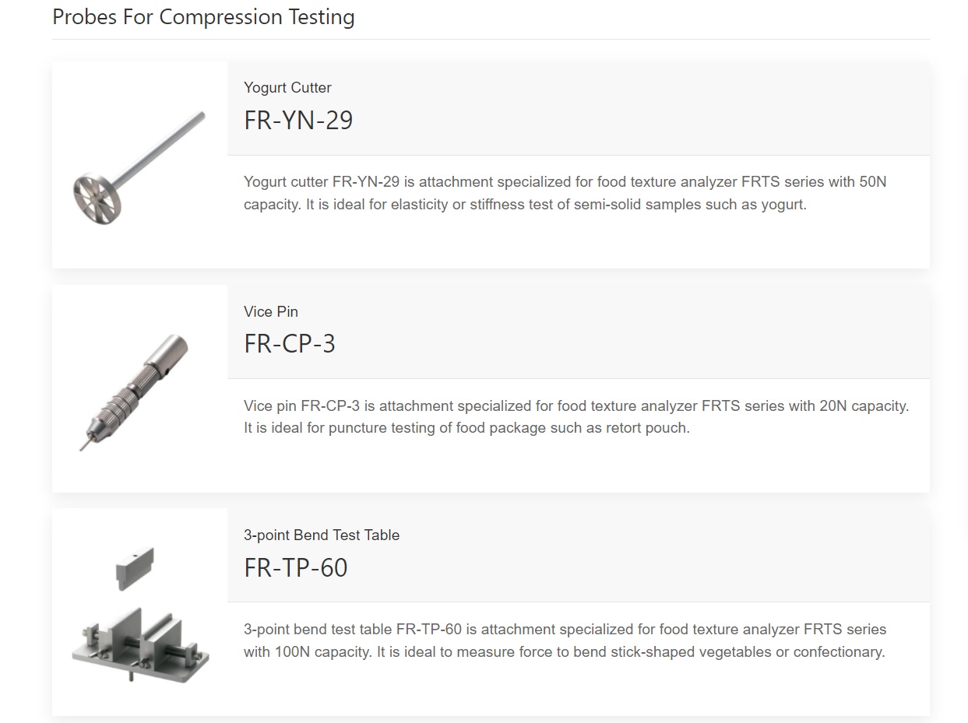
Task: Click the vice pin needle tip
Action: [83, 444]
